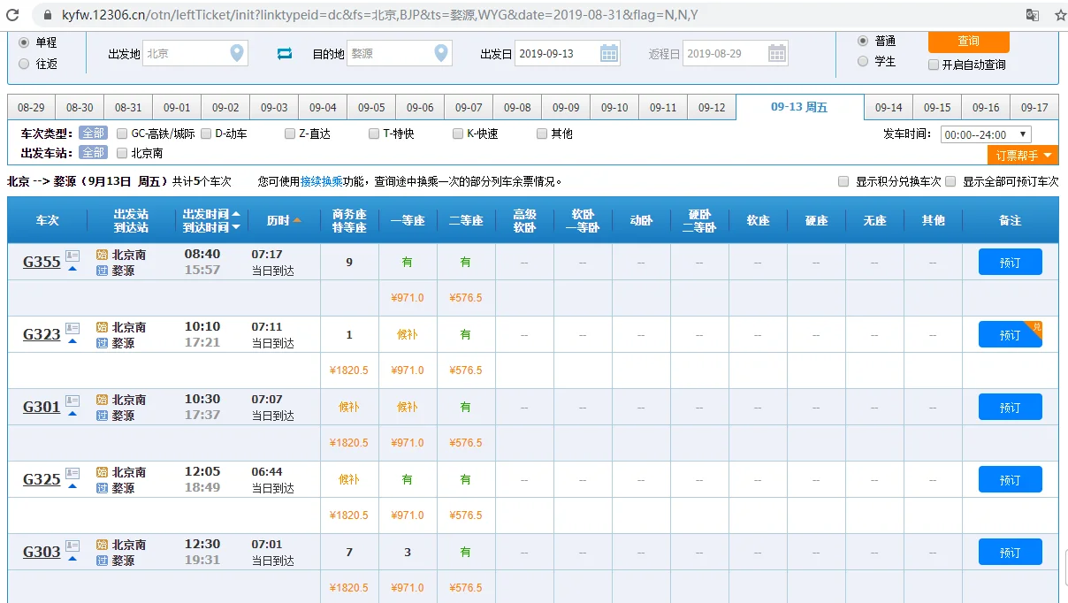Expand details for train G323
Screen dimensions: 1068x603
pos(72,343)
